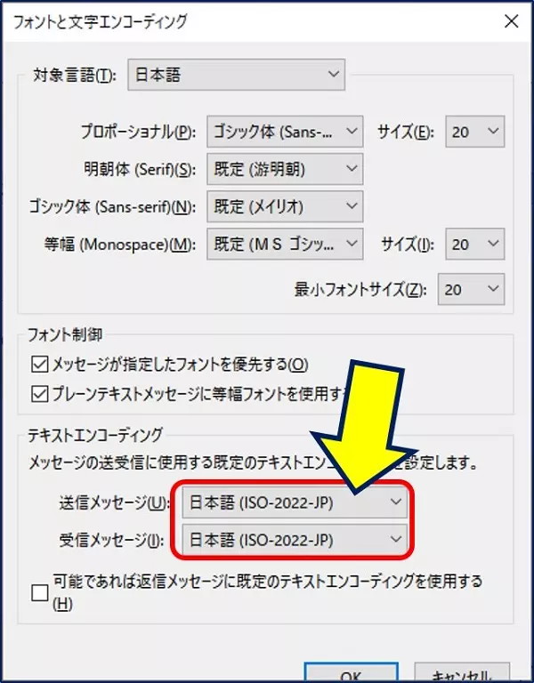Click the OK button
Viewport: 534px width, 683px height.
pyautogui.click(x=351, y=673)
